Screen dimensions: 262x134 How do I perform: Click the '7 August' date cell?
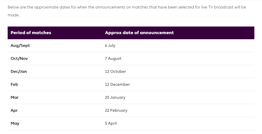coord(113,58)
